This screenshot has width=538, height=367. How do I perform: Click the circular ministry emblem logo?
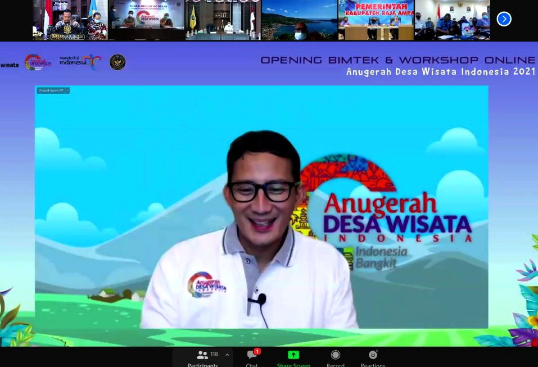coord(117,62)
